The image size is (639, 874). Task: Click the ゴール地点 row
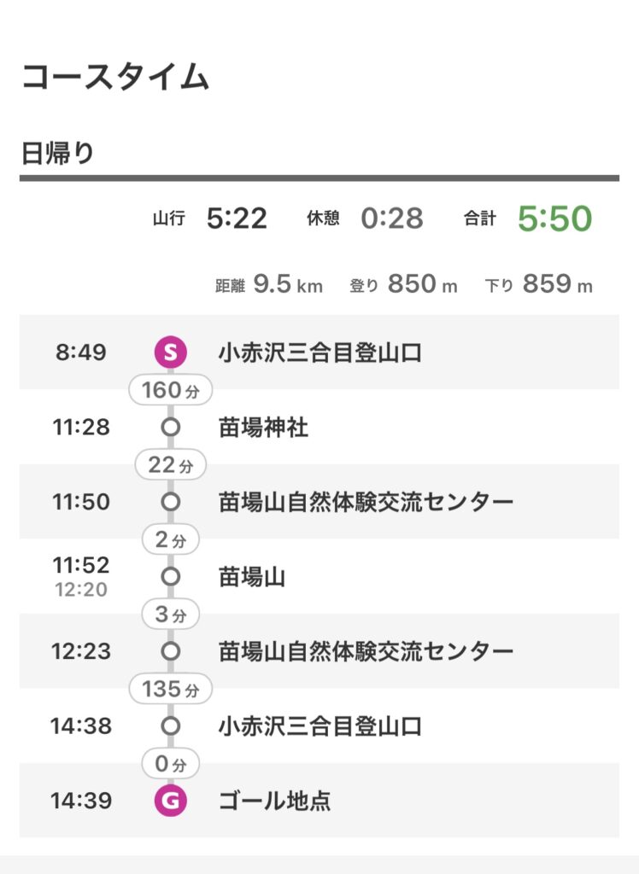[319, 801]
